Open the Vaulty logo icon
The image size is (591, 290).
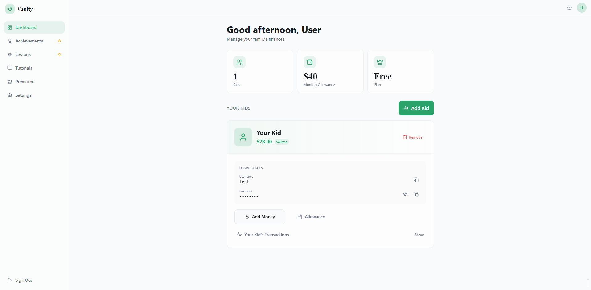[x=10, y=9]
